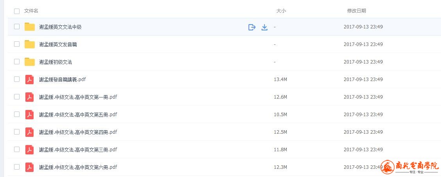Click the share icon on 谢孟媛英文文法中级 row
The image size is (441, 177).
point(252,27)
